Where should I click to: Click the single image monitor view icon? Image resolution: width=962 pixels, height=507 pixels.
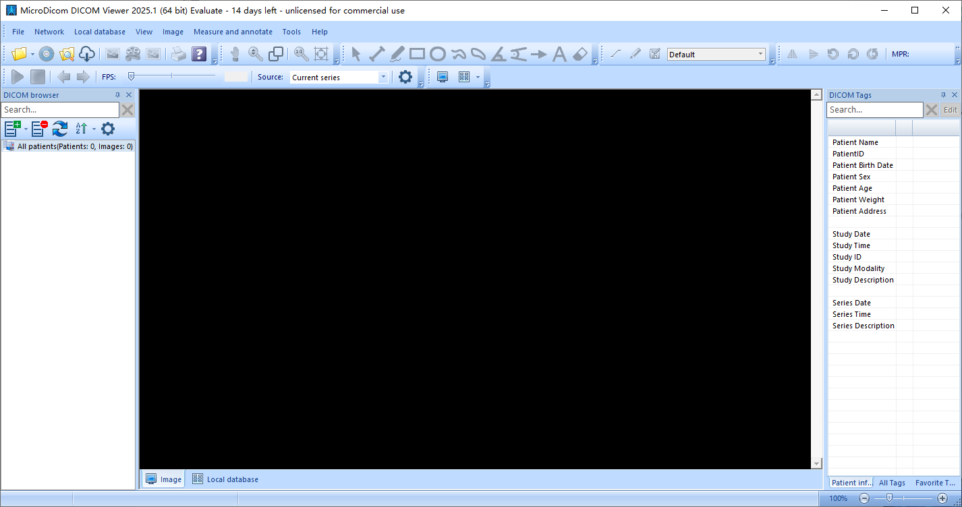443,77
